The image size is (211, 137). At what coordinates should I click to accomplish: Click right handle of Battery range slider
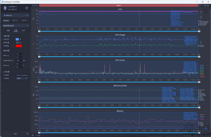tap(199, 133)
